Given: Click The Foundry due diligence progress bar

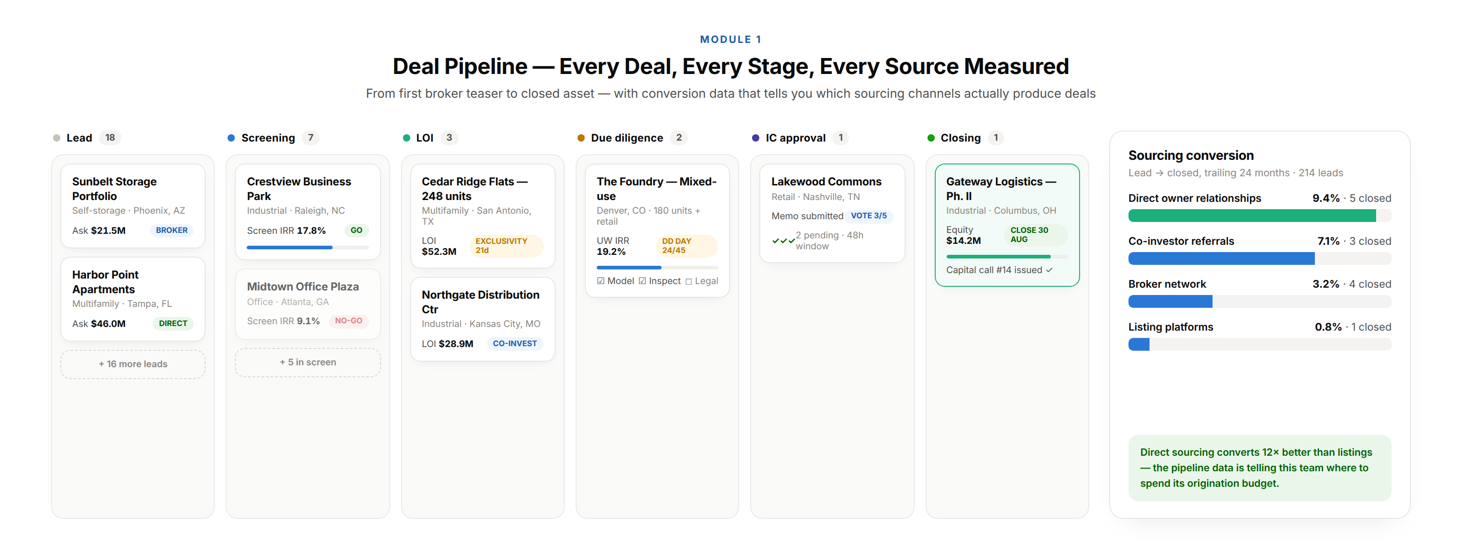Looking at the screenshot, I should click(x=657, y=267).
